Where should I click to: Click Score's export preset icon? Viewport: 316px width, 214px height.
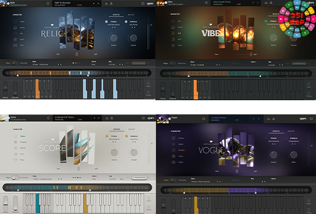(112, 118)
